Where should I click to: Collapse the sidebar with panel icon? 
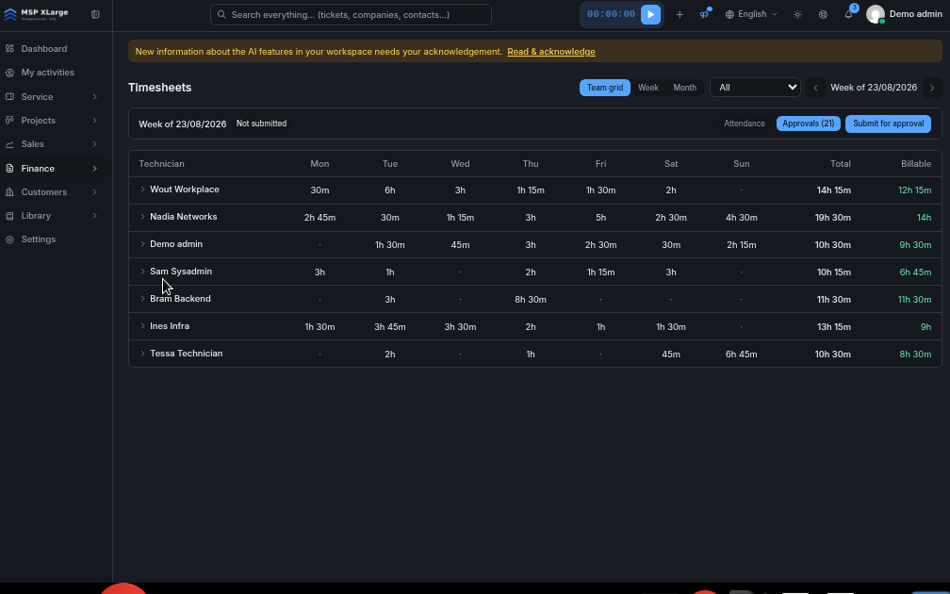(x=96, y=14)
